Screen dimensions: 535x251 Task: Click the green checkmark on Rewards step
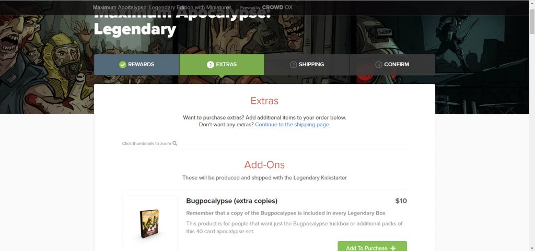[x=123, y=65]
